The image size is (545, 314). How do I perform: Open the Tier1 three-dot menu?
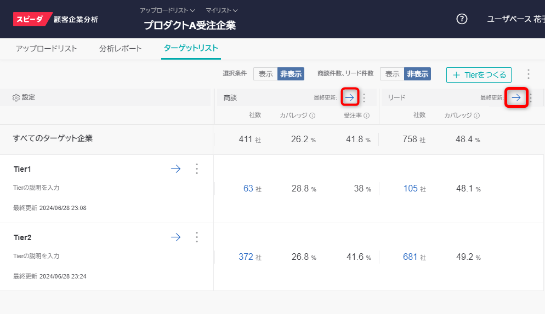[x=197, y=169]
